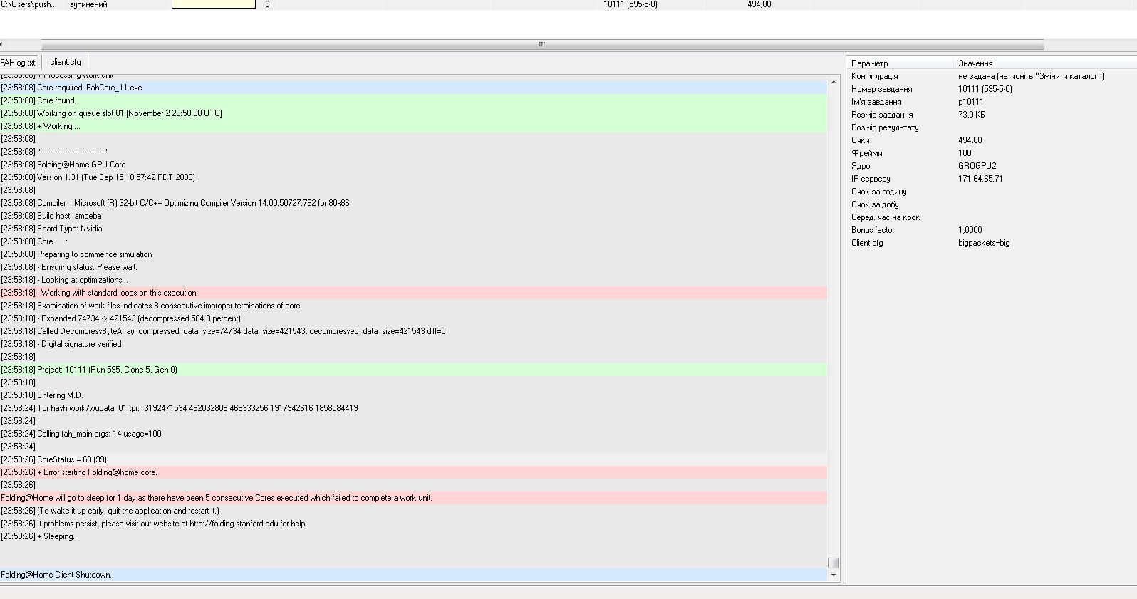Click the Фрейми parameter label
Viewport: 1137px width, 599px height.
pos(867,153)
